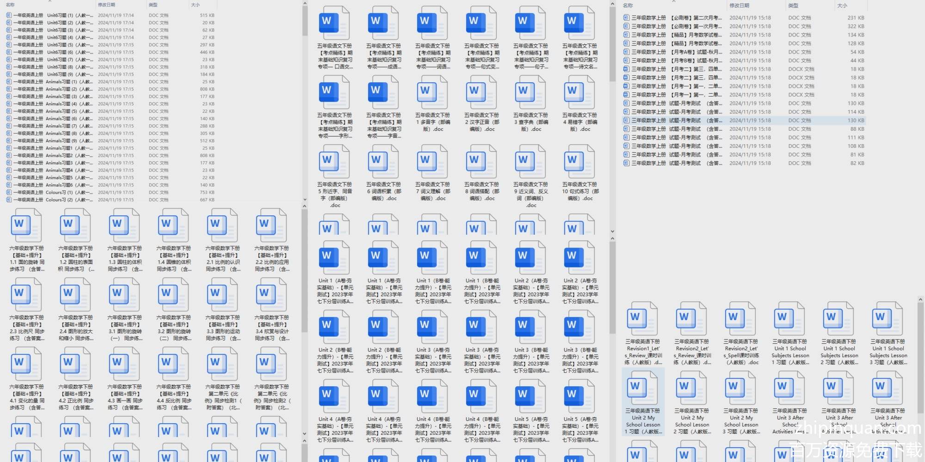
Task: Select the 4.2 正比例 同步练习 document icon
Action: pyautogui.click(x=75, y=364)
